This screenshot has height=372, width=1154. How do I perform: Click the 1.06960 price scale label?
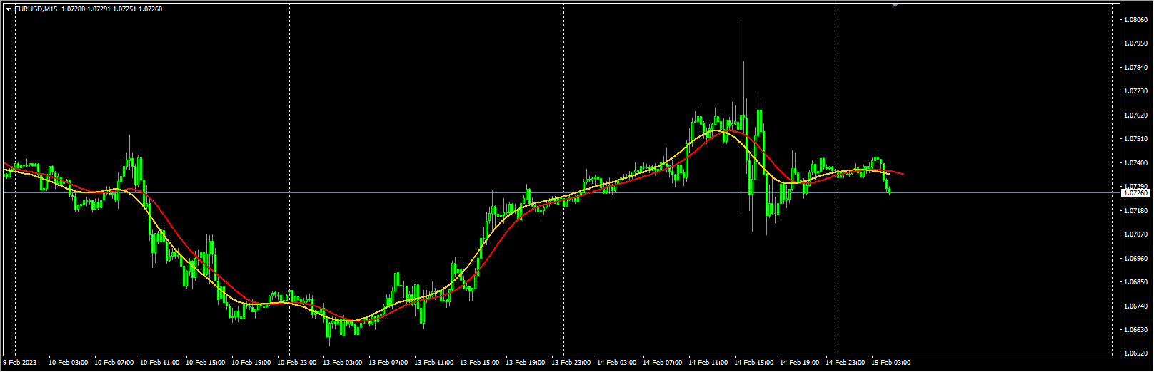coord(1135,259)
